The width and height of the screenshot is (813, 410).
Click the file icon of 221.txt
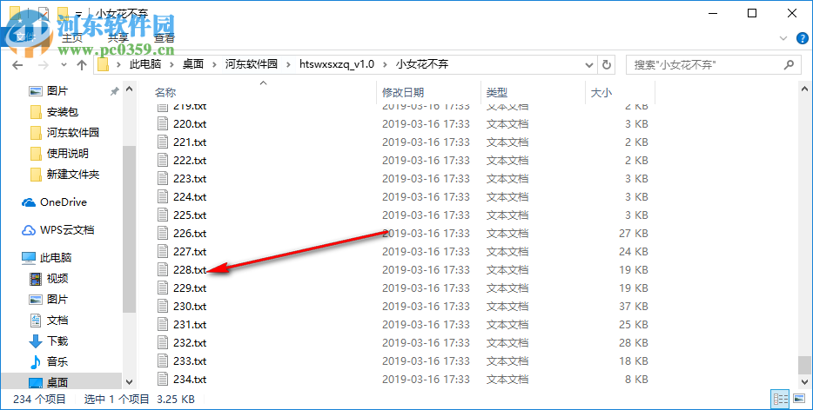163,142
